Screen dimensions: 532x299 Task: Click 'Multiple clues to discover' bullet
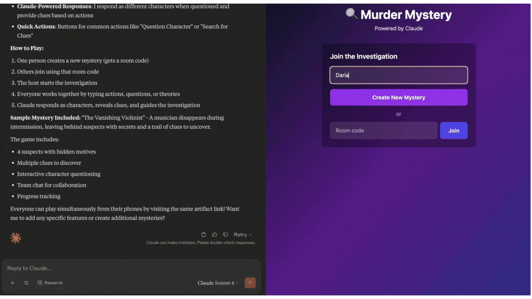(x=49, y=163)
